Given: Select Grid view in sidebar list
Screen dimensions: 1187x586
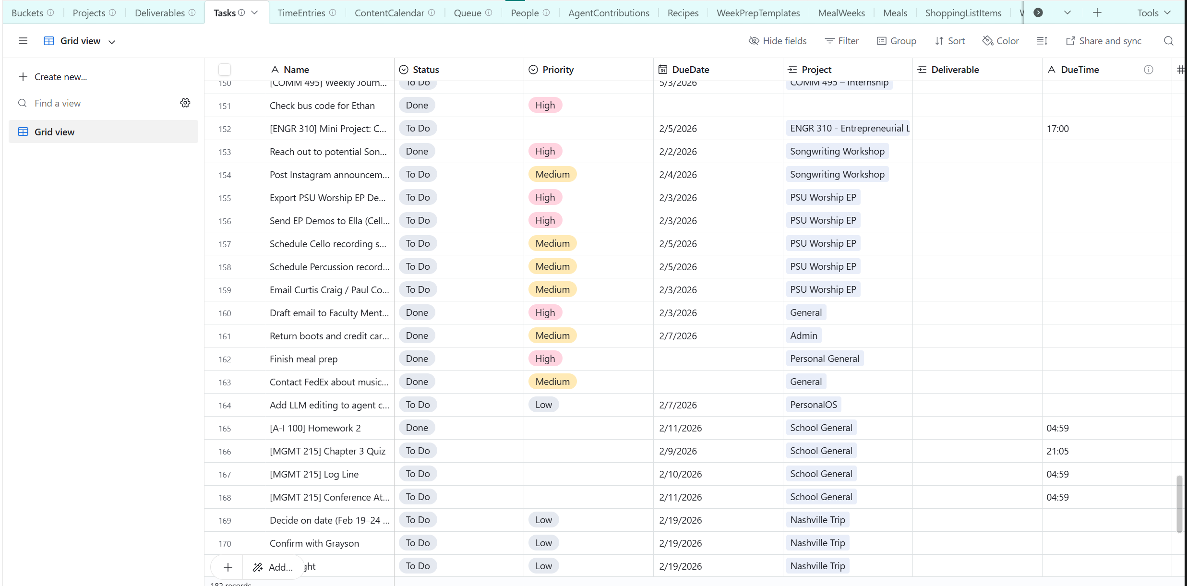Looking at the screenshot, I should pyautogui.click(x=103, y=132).
